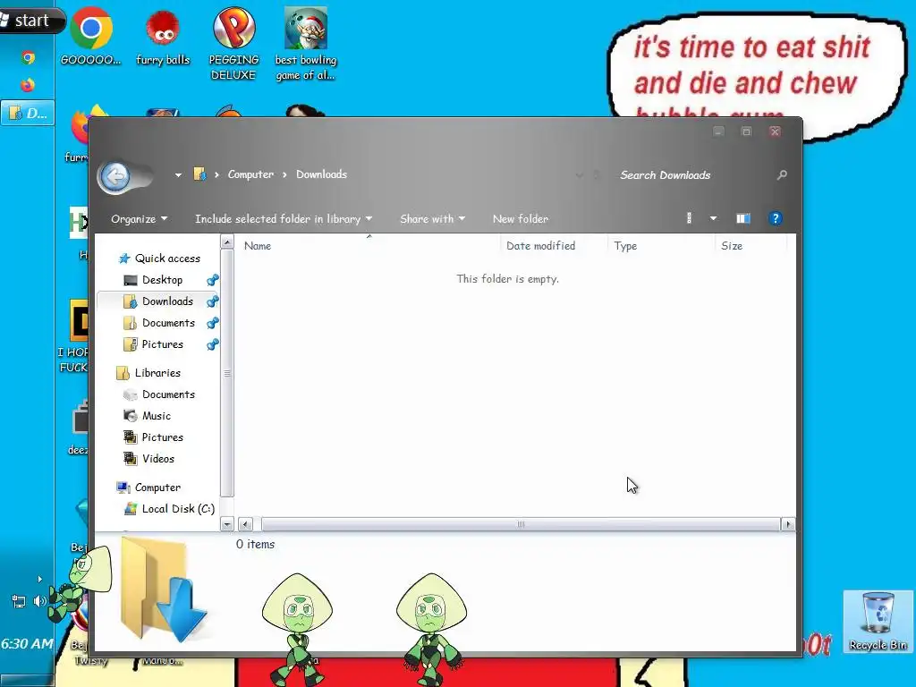Sort by the Type column header

661,246
